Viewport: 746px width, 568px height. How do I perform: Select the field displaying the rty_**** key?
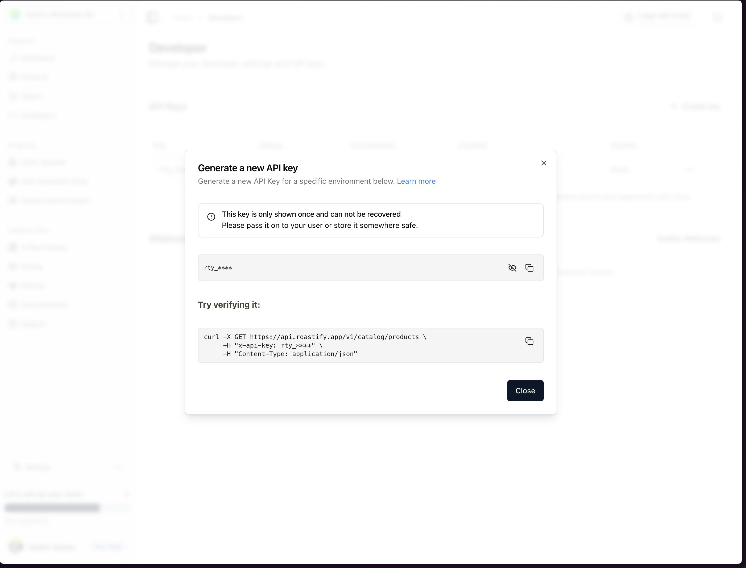click(x=338, y=268)
